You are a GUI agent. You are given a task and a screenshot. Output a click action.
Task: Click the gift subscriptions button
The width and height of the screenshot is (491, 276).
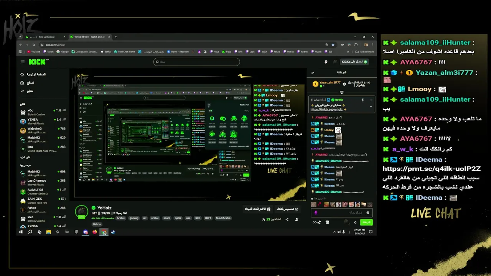click(x=258, y=209)
